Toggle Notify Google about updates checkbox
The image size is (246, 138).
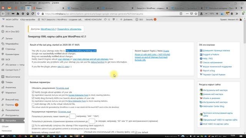(33, 92)
